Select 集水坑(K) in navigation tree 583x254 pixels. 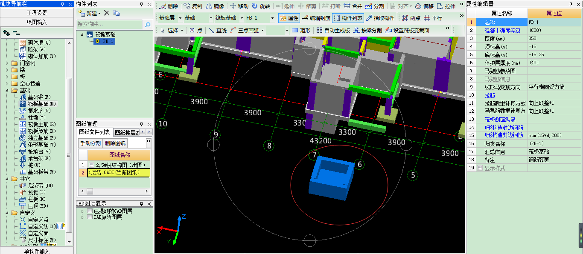pos(36,111)
